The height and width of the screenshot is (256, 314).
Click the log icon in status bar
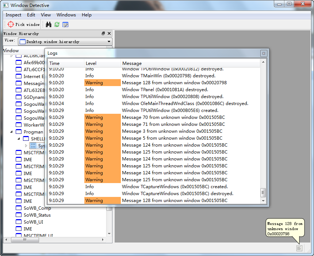pyautogui.click(x=299, y=248)
